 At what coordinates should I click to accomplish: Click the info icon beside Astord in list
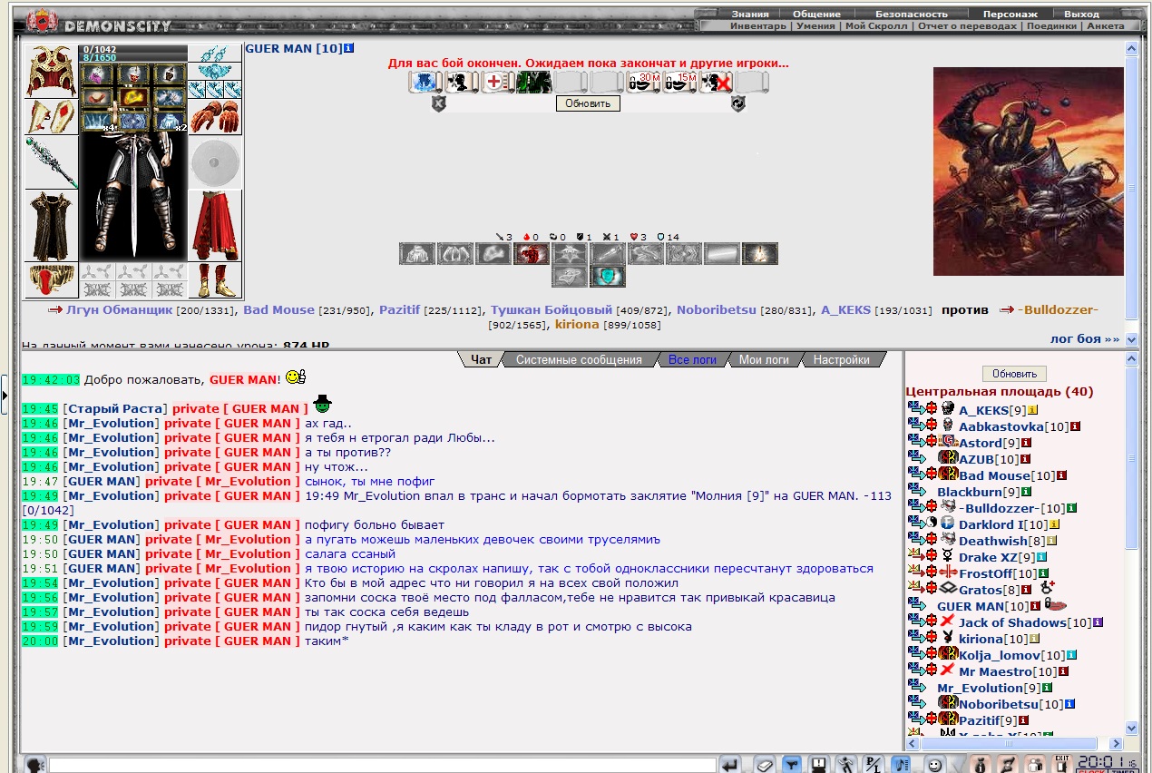[x=1027, y=443]
